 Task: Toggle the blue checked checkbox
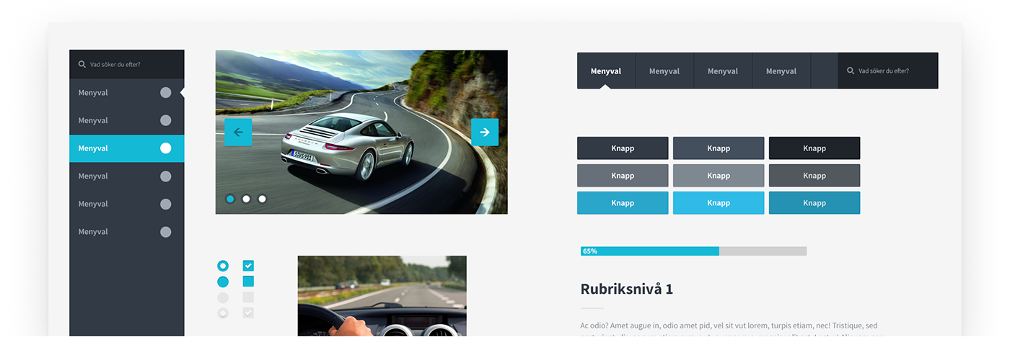[248, 266]
